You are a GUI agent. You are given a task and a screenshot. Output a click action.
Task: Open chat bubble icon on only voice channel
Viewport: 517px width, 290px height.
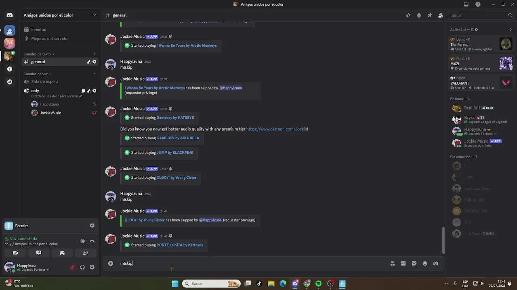click(83, 91)
